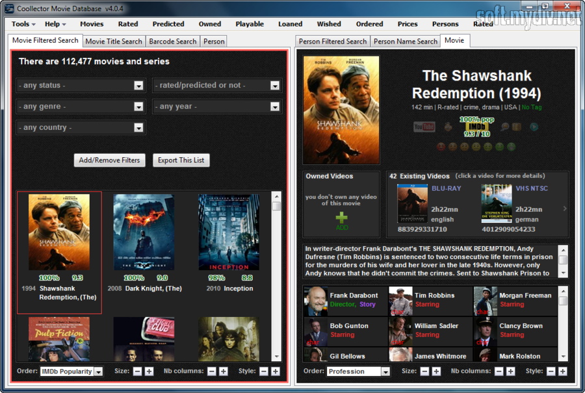
Task: Click Style plus in the persons list panel
Action: point(563,372)
